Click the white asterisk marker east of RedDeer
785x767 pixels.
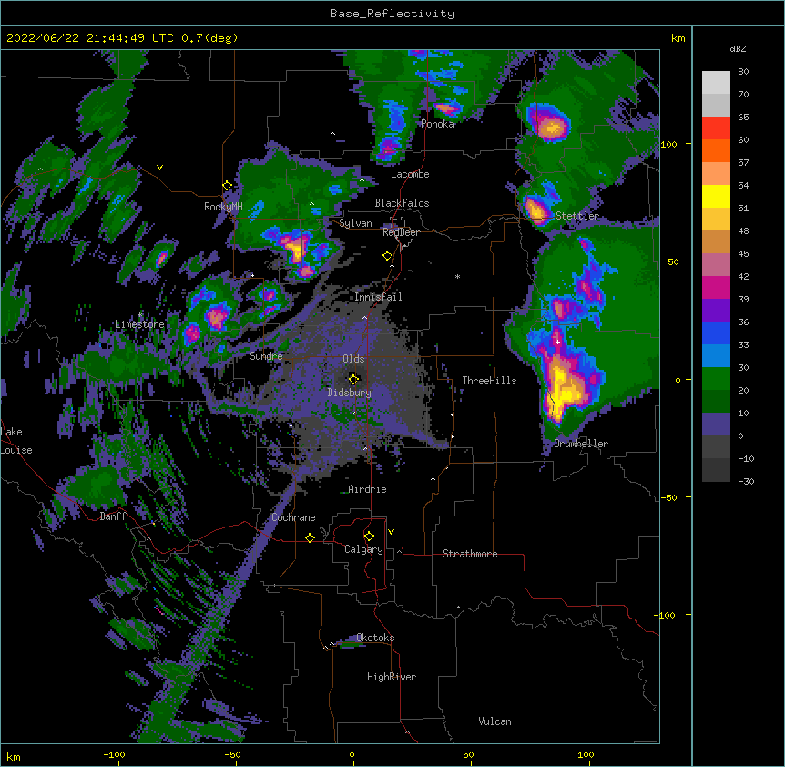click(457, 276)
